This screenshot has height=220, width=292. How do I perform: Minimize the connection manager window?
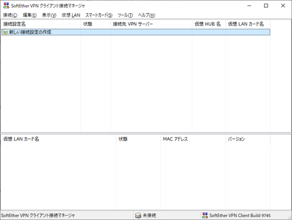(249, 5)
